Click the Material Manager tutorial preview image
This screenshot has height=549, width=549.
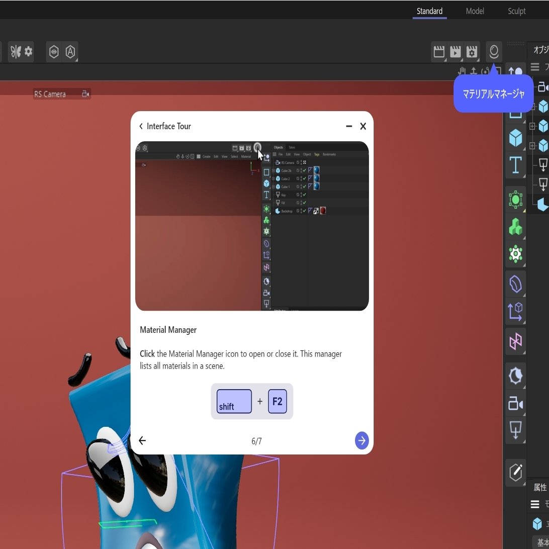[252, 226]
